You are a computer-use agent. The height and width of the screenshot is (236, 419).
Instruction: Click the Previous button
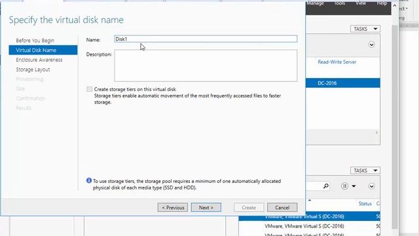173,207
